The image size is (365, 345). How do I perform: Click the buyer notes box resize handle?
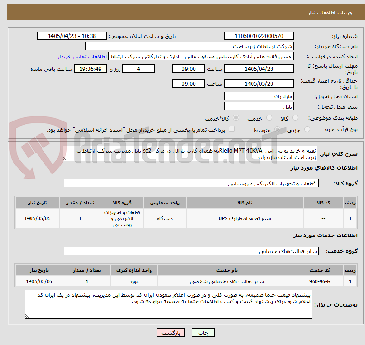[27, 316]
